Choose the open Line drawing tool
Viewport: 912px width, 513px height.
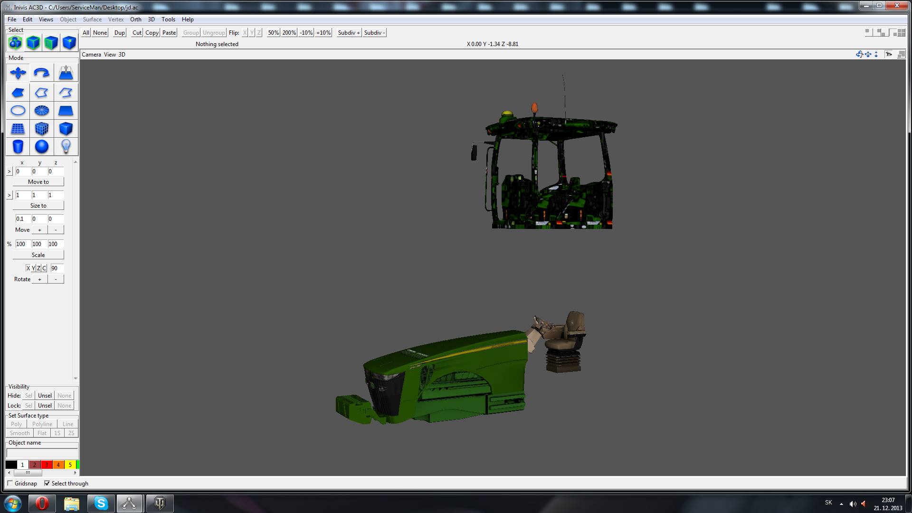coord(66,93)
